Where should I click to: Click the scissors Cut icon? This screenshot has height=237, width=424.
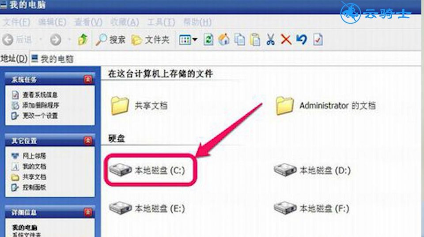click(270, 40)
